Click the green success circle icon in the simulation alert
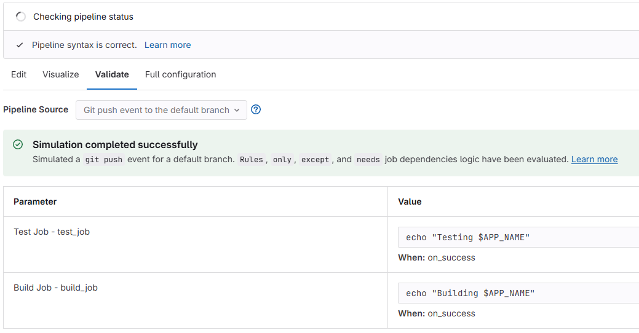 coord(18,144)
